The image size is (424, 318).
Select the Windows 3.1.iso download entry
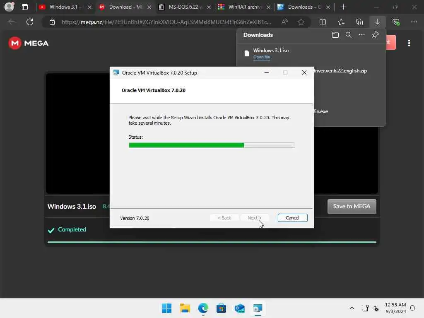click(x=311, y=53)
